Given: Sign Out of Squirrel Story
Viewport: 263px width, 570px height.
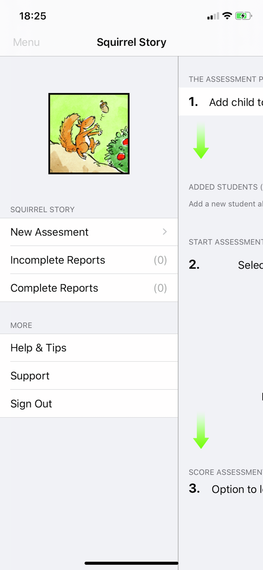Looking at the screenshot, I should tap(31, 404).
